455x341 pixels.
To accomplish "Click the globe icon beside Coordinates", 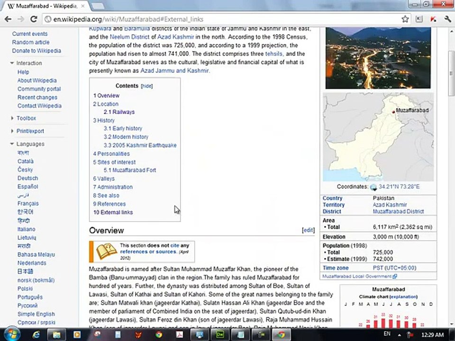I will pyautogui.click(x=373, y=187).
